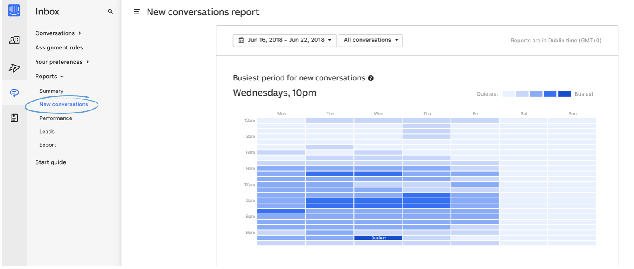
Task: Click the Intercom logo icon
Action: pyautogui.click(x=14, y=11)
